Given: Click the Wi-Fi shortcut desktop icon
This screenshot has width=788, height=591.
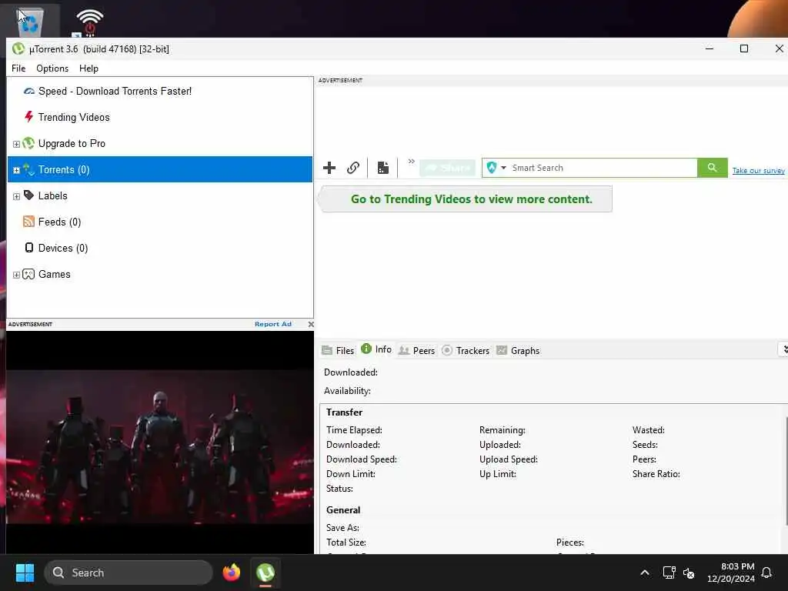Looking at the screenshot, I should click(x=89, y=22).
